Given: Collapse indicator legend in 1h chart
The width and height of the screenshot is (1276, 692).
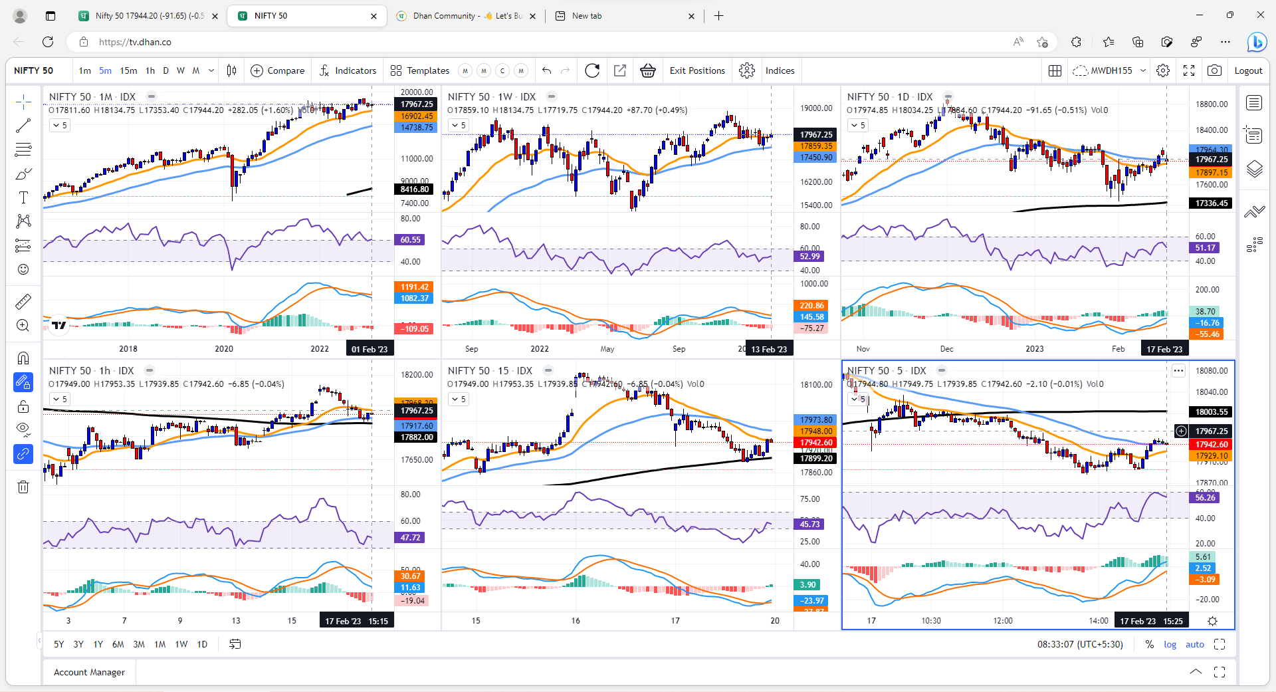Looking at the screenshot, I should [x=60, y=399].
